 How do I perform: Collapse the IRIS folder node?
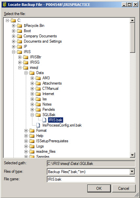[x=13, y=52]
